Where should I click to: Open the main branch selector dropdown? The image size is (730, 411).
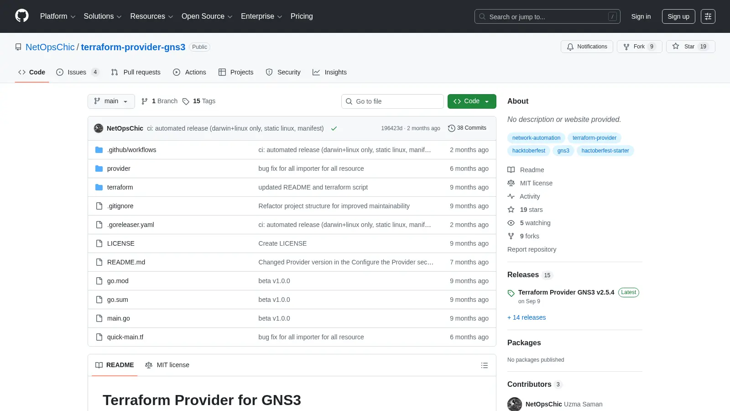click(x=111, y=101)
